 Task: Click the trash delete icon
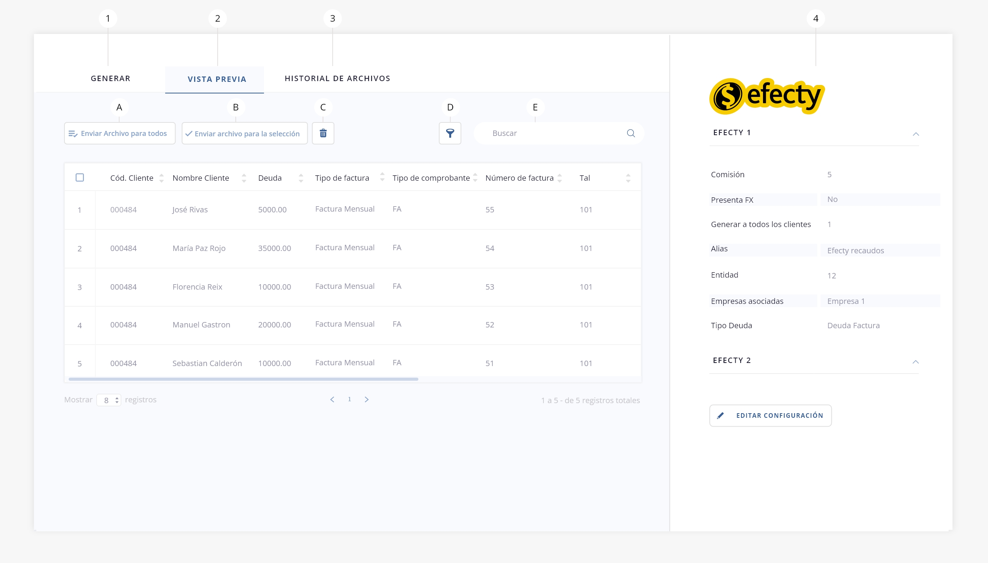[323, 133]
